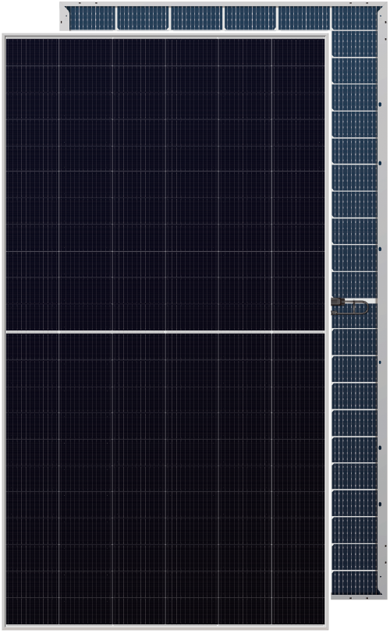The image size is (390, 633).
Task: Click the rear panel's bottom-right frame corner
Action: click(384, 596)
